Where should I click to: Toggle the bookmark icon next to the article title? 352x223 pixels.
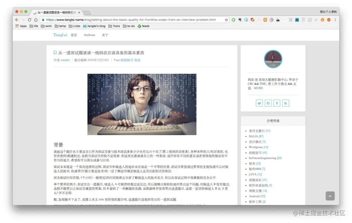coord(55,52)
